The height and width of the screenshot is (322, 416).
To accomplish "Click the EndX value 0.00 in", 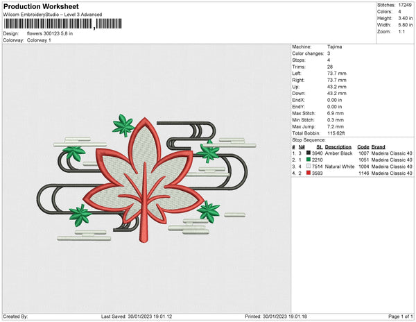I will pos(335,100).
